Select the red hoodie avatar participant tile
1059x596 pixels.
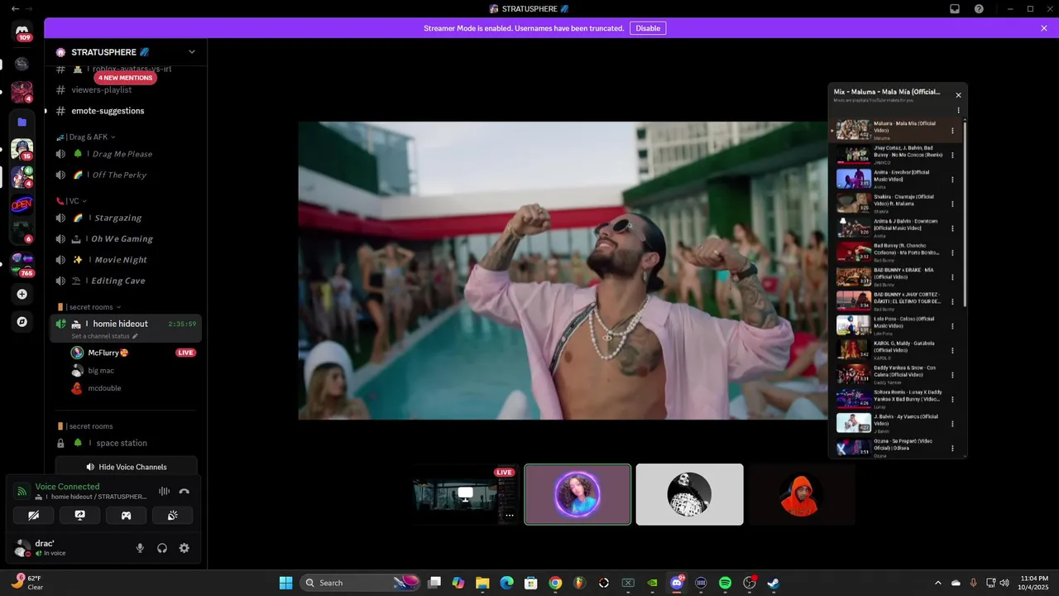pos(801,494)
